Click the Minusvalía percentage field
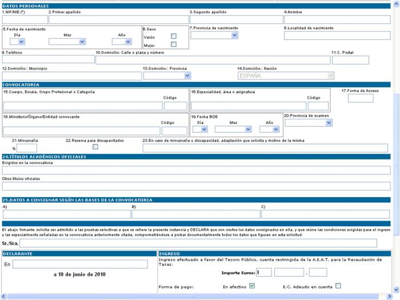The width and height of the screenshot is (400, 300). tap(27, 148)
